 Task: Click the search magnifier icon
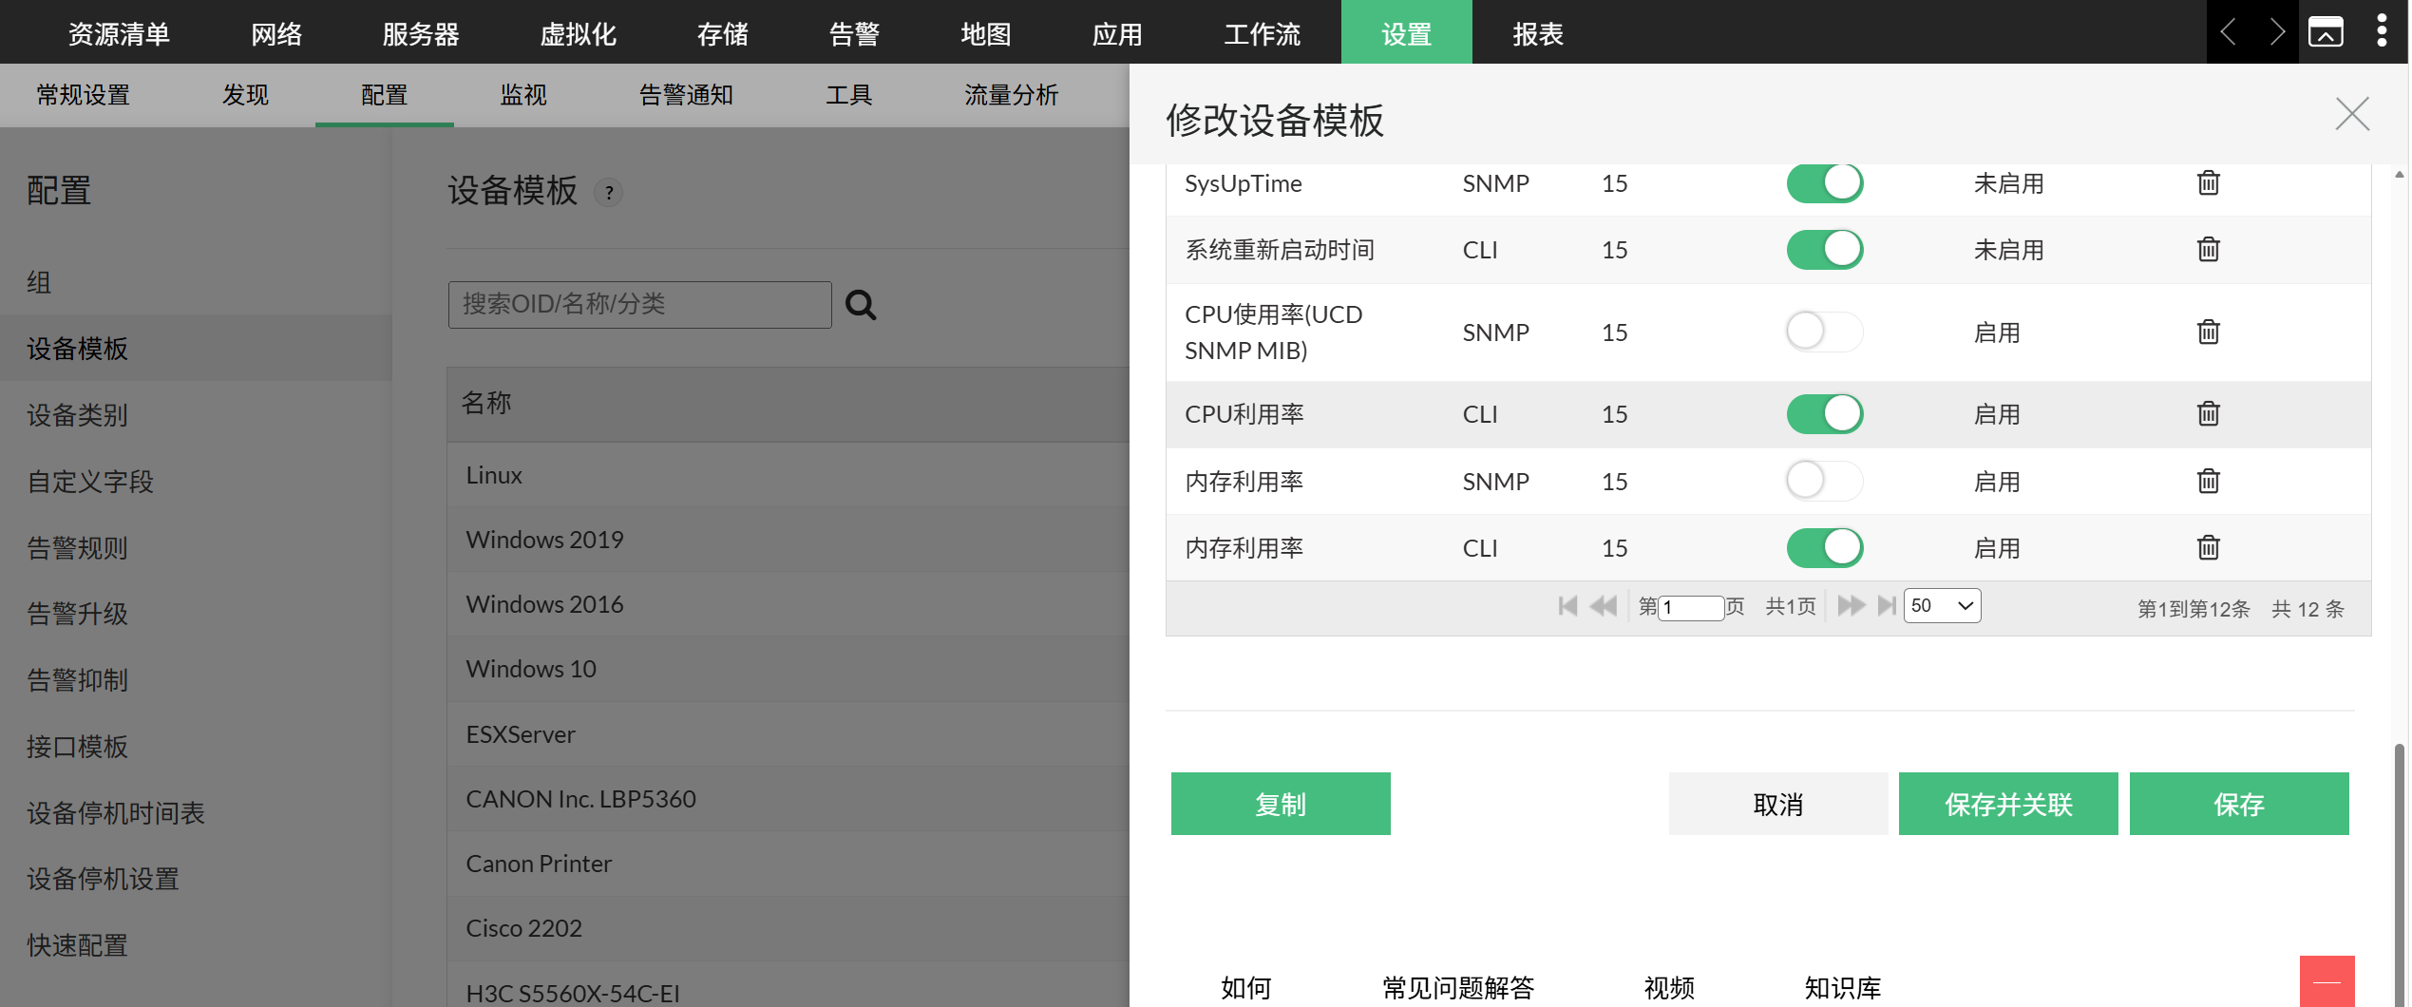[861, 305]
